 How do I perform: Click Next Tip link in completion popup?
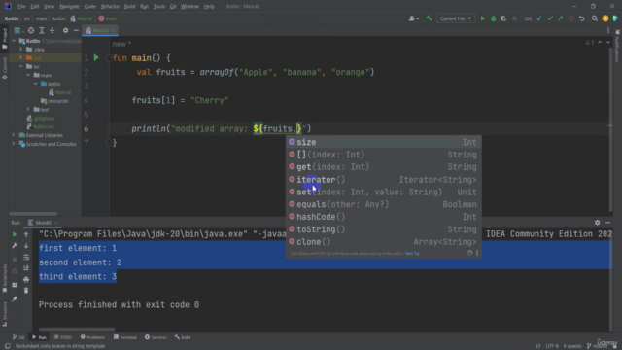pyautogui.click(x=412, y=253)
